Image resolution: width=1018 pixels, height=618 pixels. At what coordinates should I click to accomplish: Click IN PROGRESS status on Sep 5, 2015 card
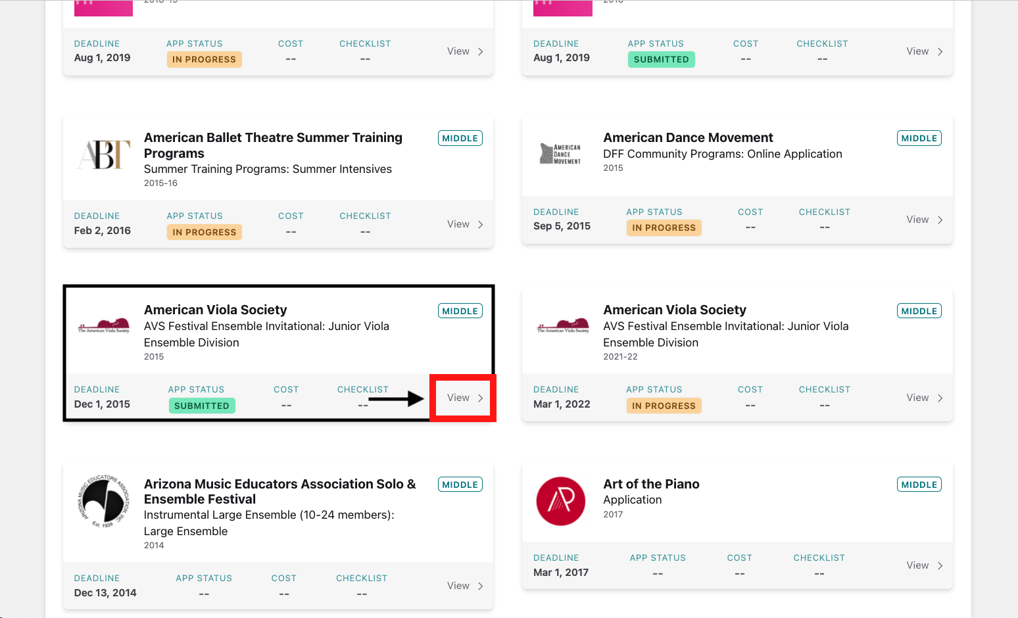point(664,227)
